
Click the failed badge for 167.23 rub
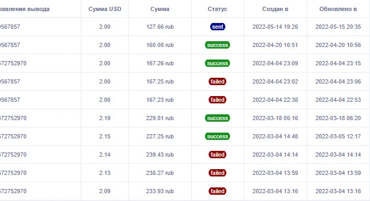tap(217, 100)
